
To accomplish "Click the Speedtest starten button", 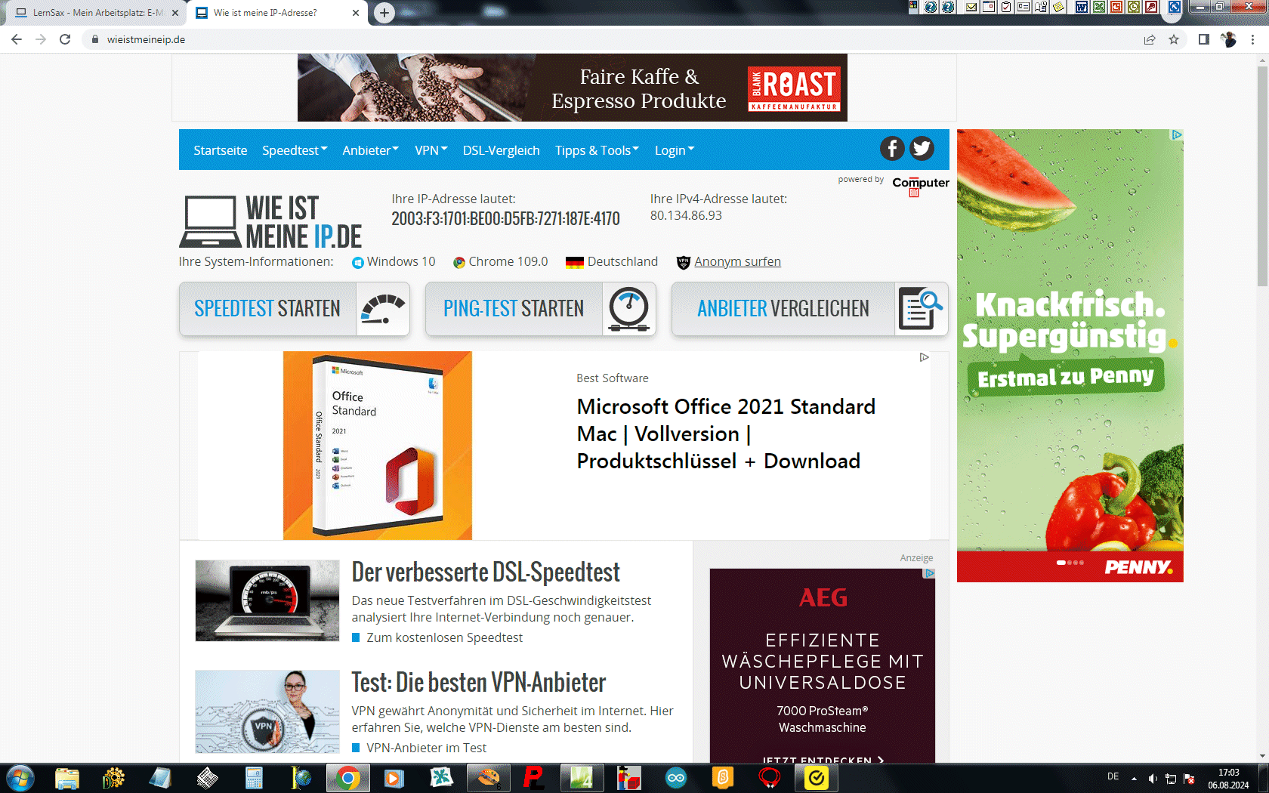I will [x=295, y=309].
